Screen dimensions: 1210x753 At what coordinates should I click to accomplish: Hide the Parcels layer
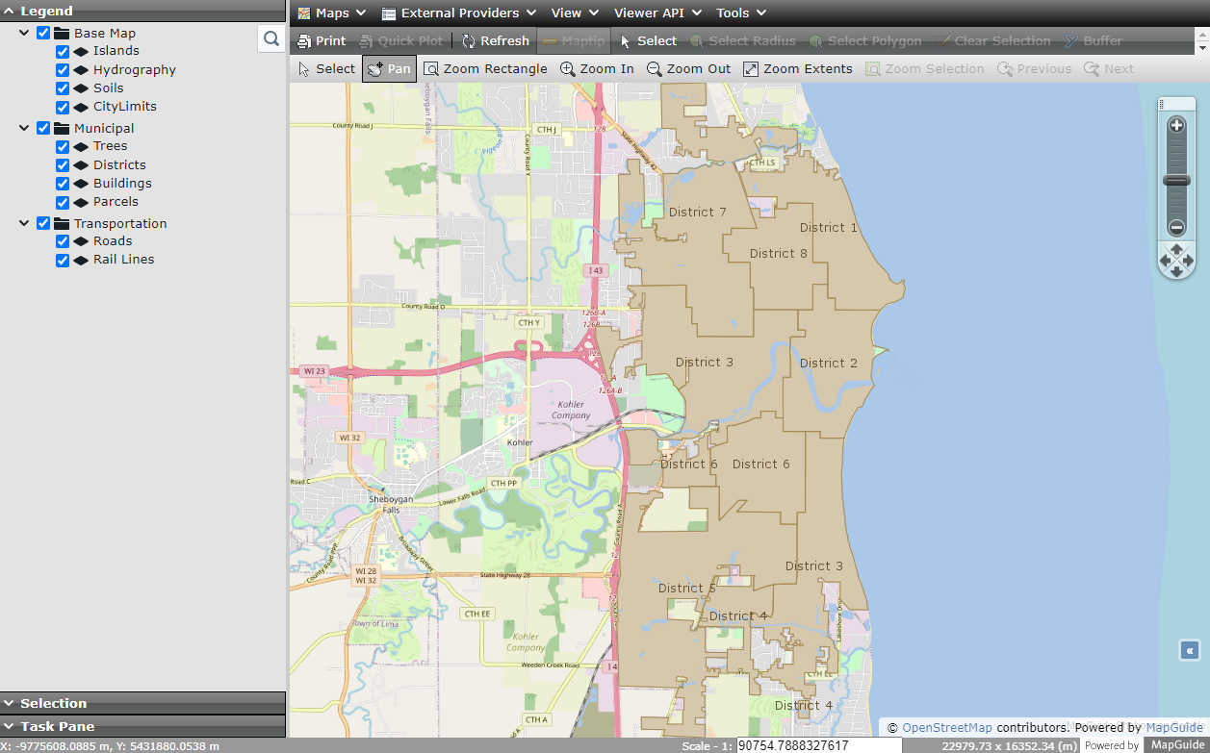pos(63,201)
